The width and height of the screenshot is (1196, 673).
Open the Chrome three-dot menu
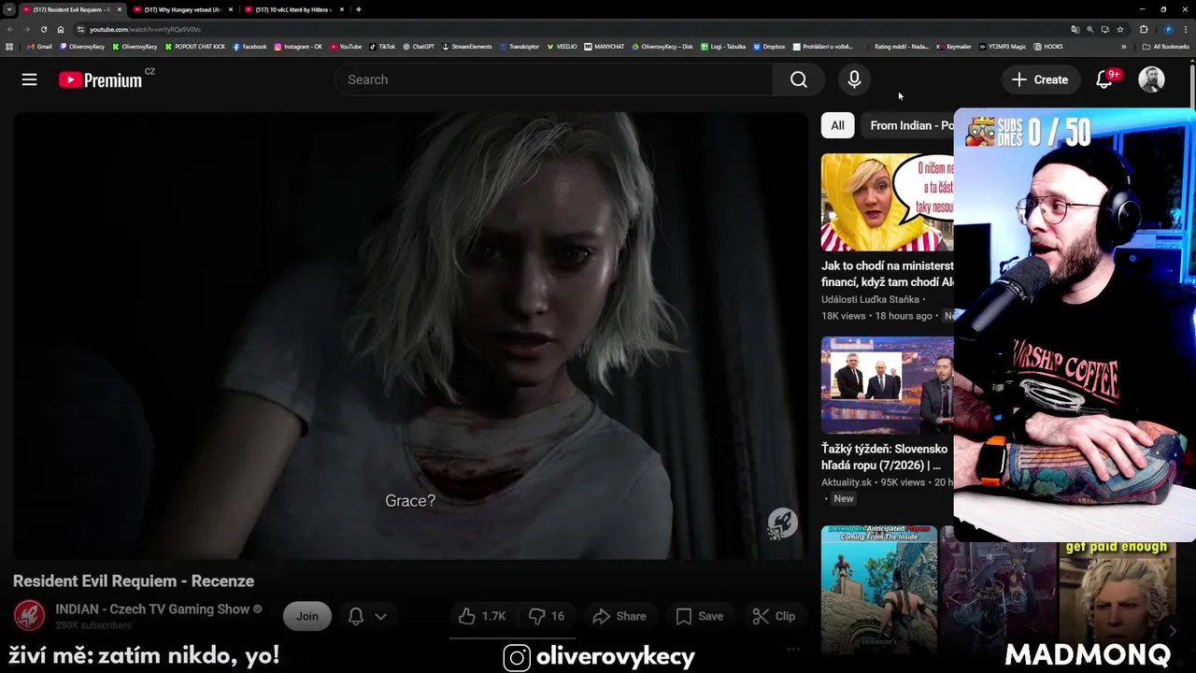coord(1187,29)
